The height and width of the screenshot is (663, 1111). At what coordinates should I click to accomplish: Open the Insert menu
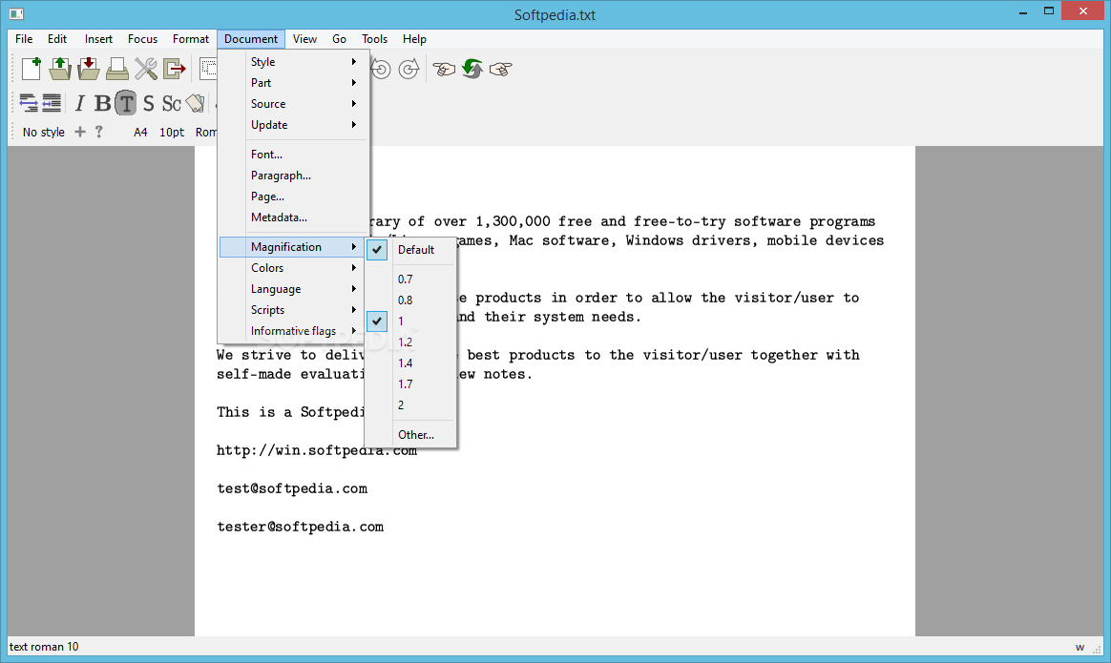coord(98,39)
